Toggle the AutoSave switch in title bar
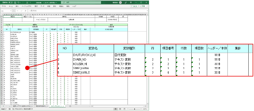Viewport: 254px width, 111px height. coord(11,3)
